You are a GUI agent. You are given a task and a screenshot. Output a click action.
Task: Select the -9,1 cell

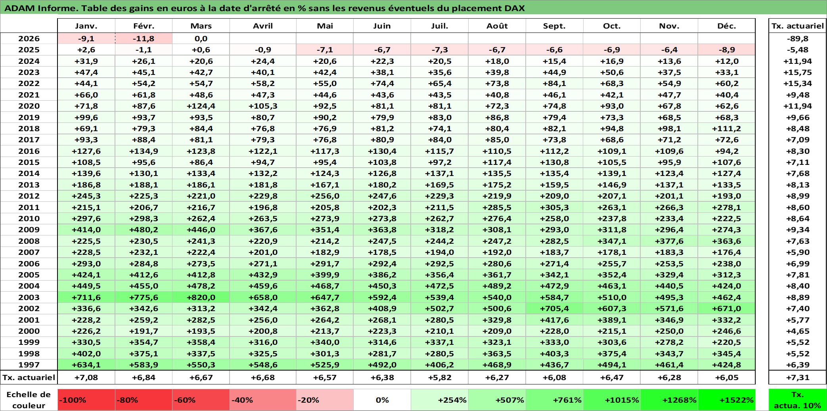click(x=86, y=38)
